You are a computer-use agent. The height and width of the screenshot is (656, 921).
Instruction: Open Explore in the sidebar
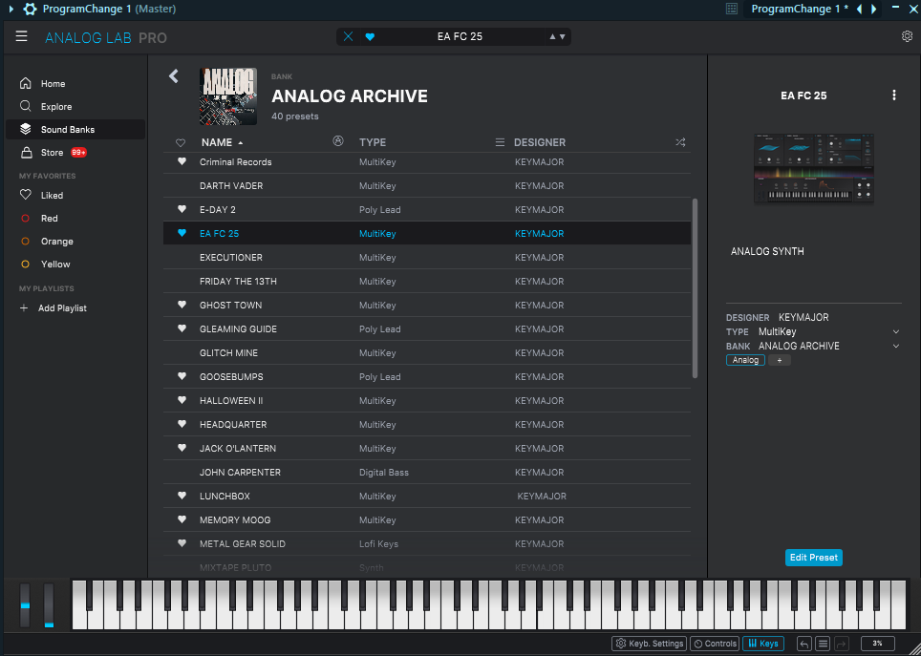click(55, 107)
